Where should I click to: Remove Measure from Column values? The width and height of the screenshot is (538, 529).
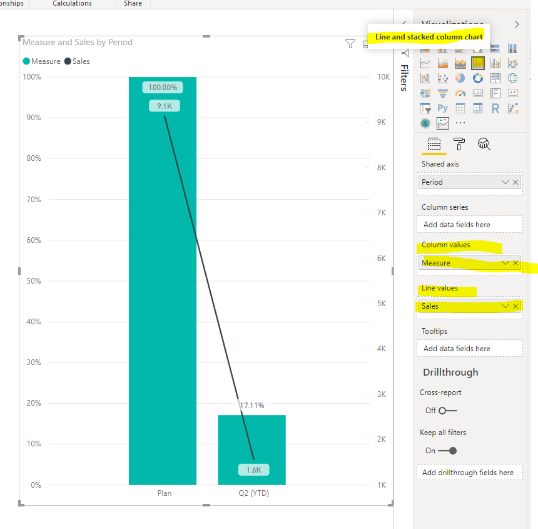click(x=515, y=263)
